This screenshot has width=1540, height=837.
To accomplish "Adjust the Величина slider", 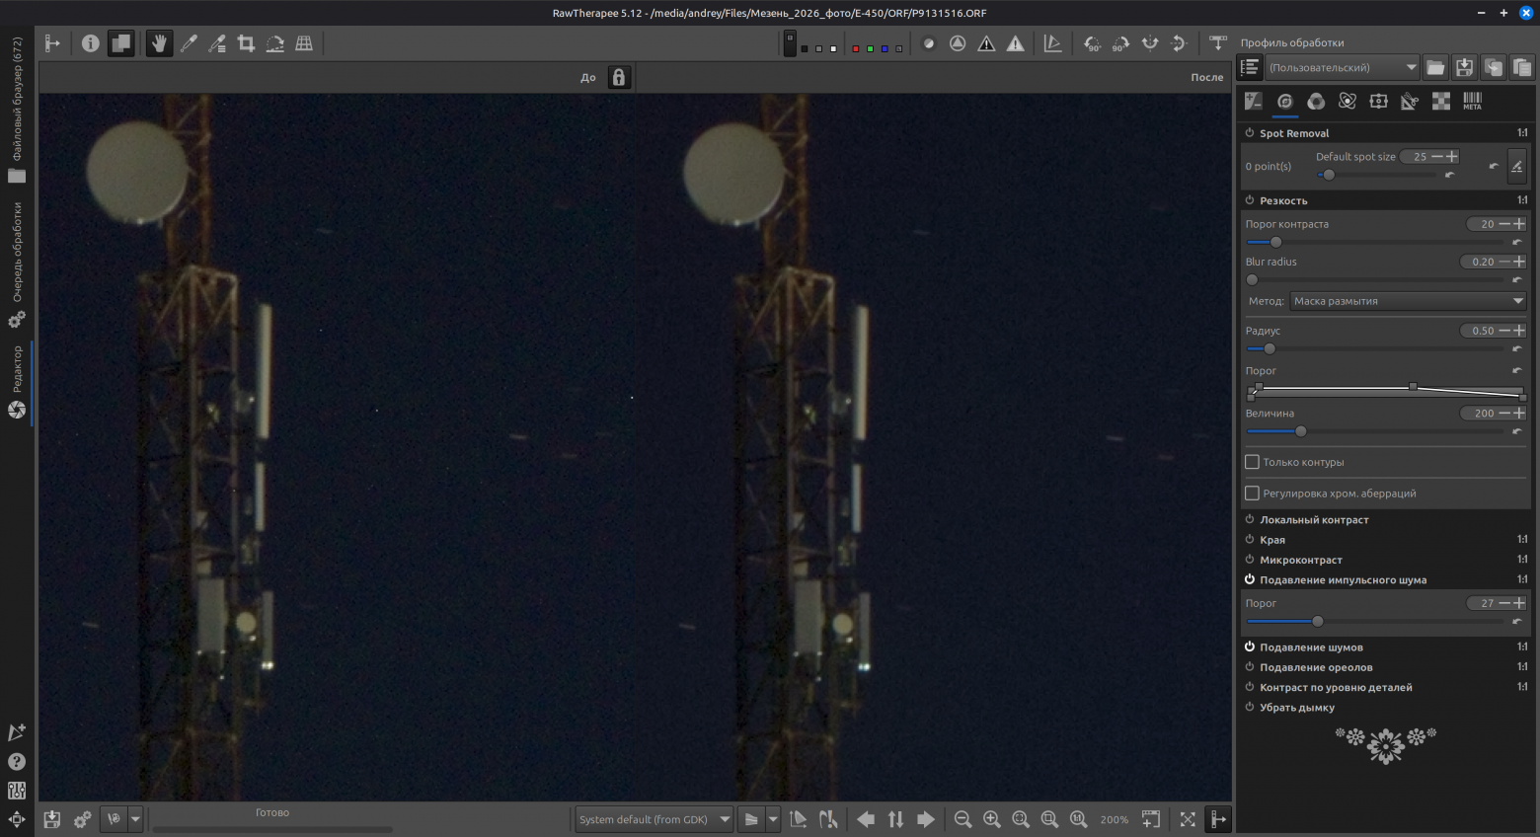I will 1376,431.
